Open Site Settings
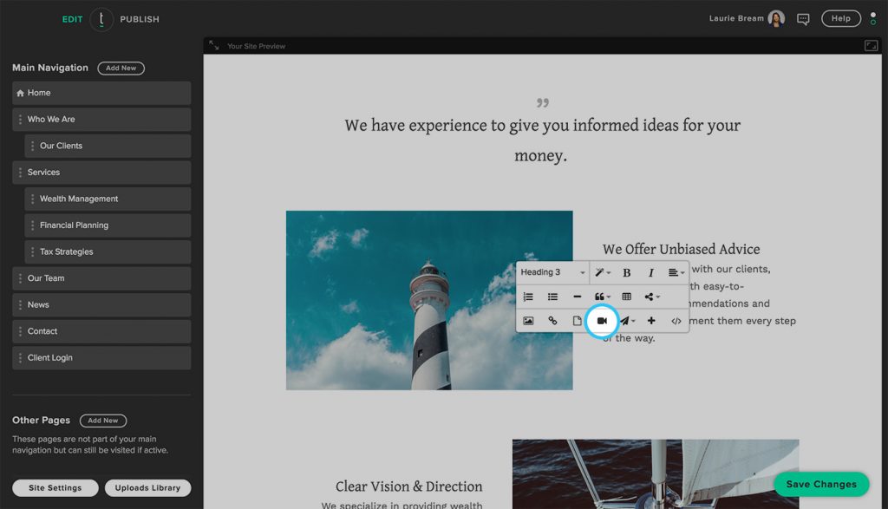The width and height of the screenshot is (888, 509). pyautogui.click(x=55, y=488)
